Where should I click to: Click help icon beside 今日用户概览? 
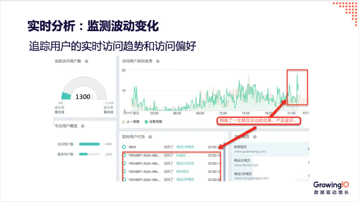pyautogui.click(x=83, y=126)
